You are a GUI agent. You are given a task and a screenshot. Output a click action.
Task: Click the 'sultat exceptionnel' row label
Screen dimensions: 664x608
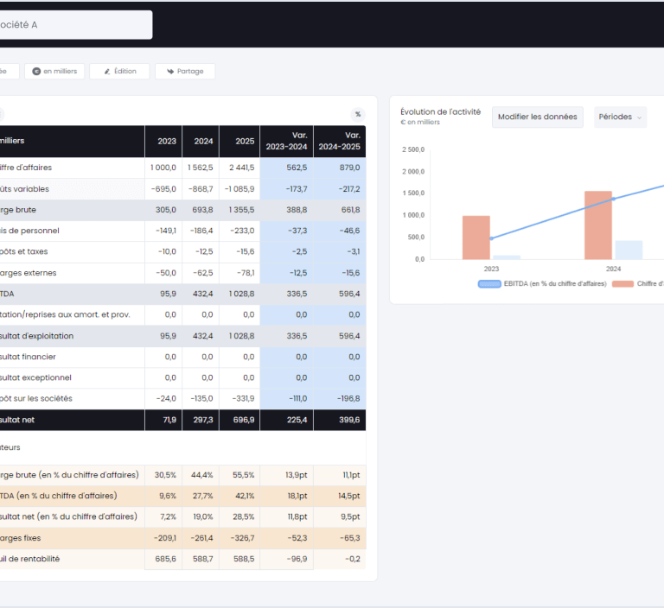pyautogui.click(x=35, y=377)
